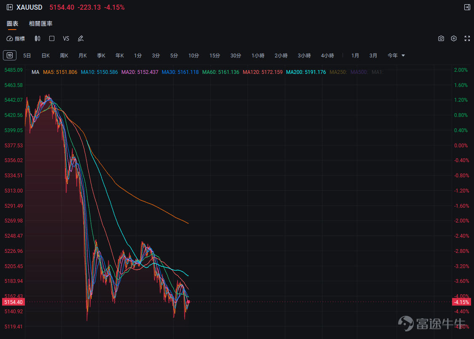Choose the 1小時 interval
Screen dimensions: 474x339
pyautogui.click(x=258, y=55)
